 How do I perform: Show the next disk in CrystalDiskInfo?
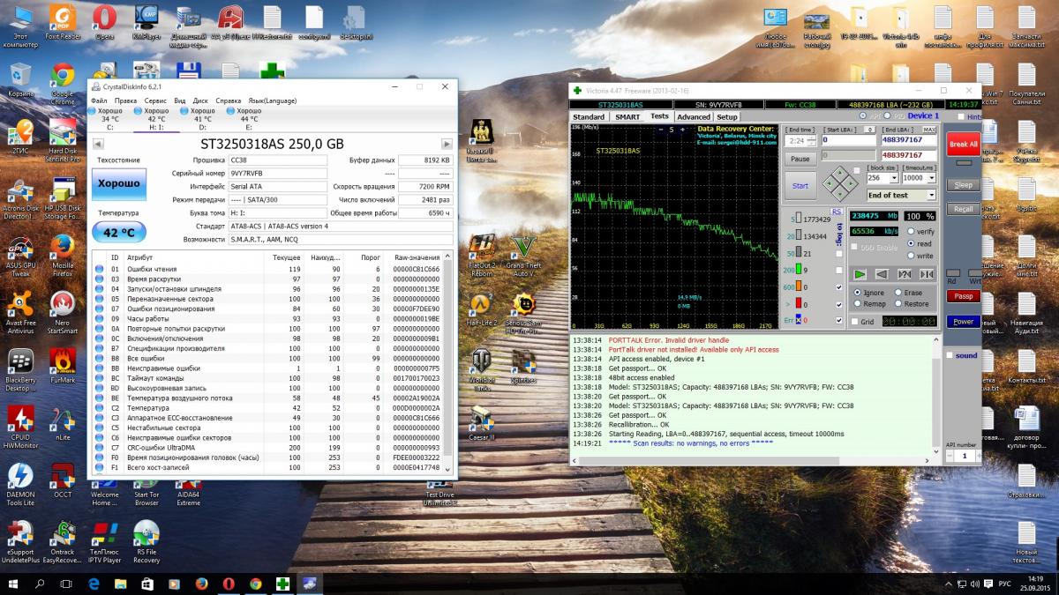coord(447,145)
